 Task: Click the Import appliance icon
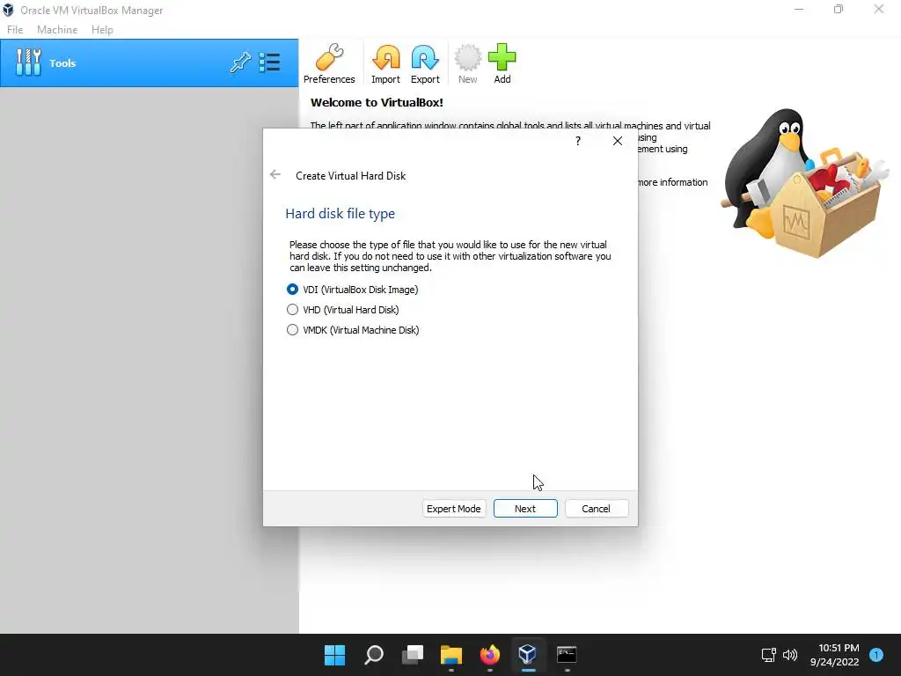(x=385, y=63)
